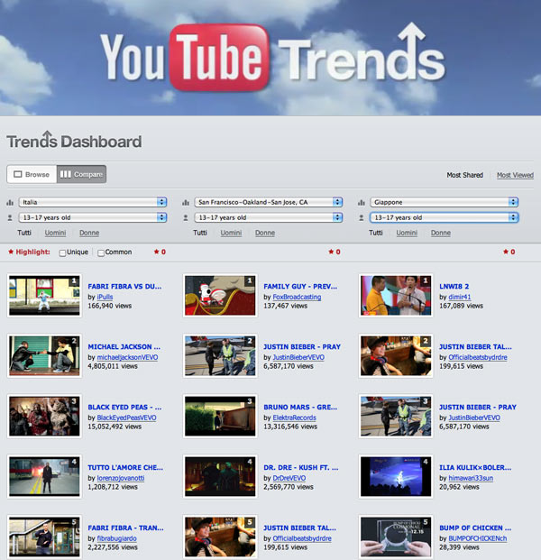Open the Black Eyed Peas video thumbnail

pyautogui.click(x=44, y=416)
